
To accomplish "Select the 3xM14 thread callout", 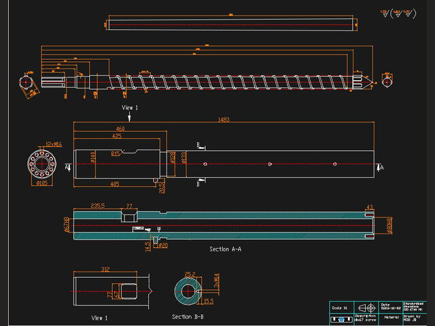I will [x=217, y=280].
